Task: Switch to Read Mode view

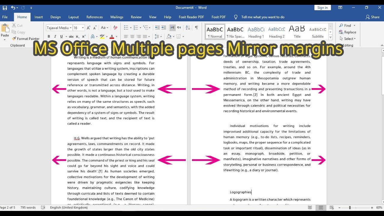Action: pyautogui.click(x=310, y=208)
